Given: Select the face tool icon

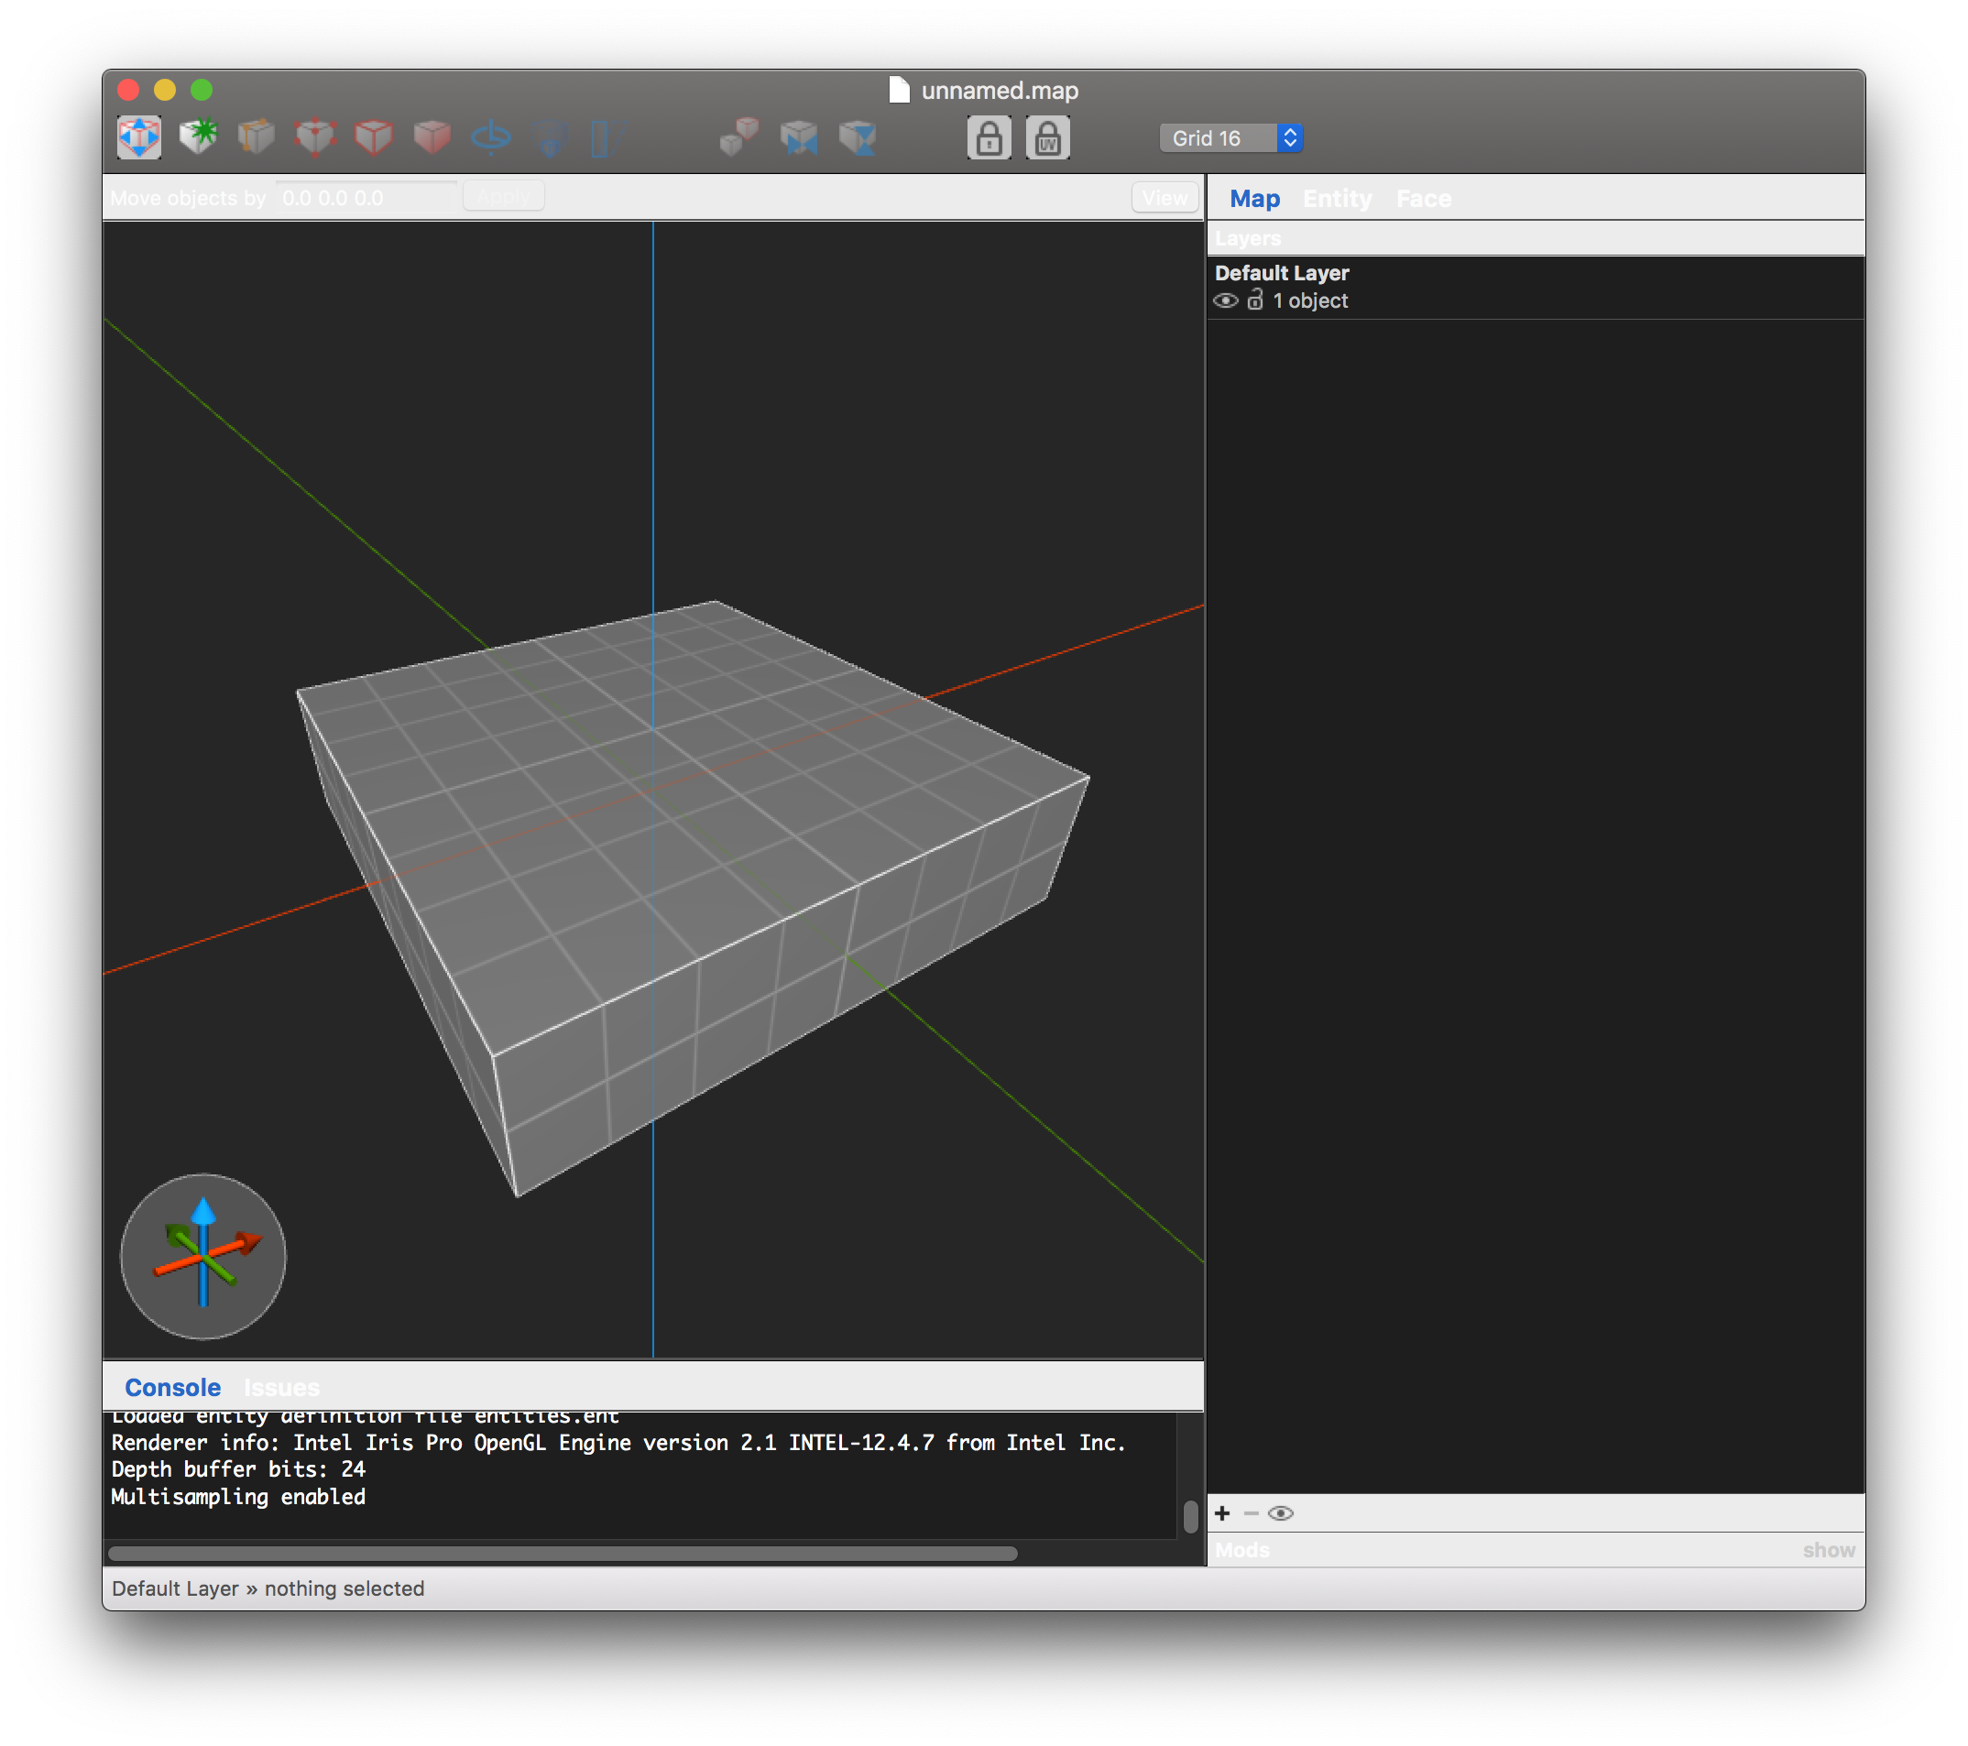Looking at the screenshot, I should tap(432, 137).
